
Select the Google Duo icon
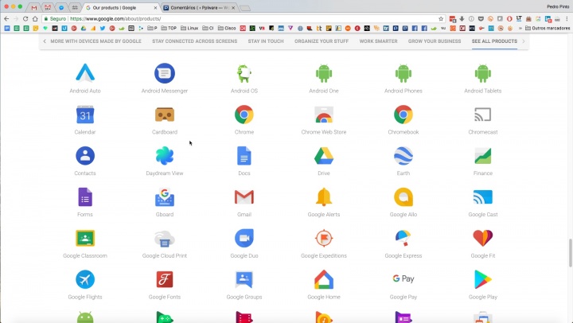244,239
